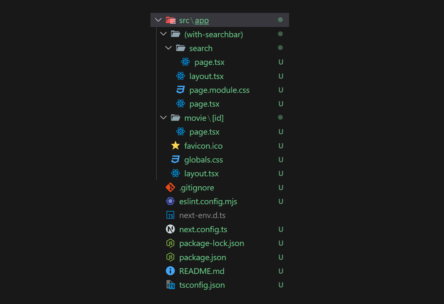Select the tsconfig.json file

202,285
